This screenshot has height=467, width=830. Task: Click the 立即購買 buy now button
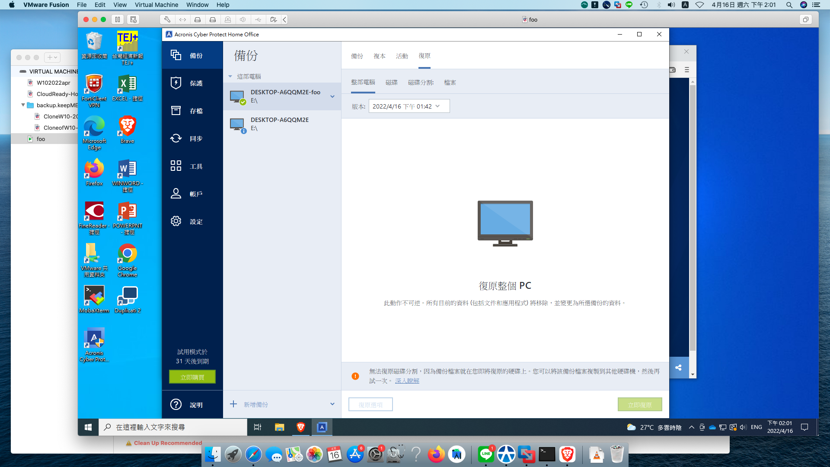pos(192,377)
